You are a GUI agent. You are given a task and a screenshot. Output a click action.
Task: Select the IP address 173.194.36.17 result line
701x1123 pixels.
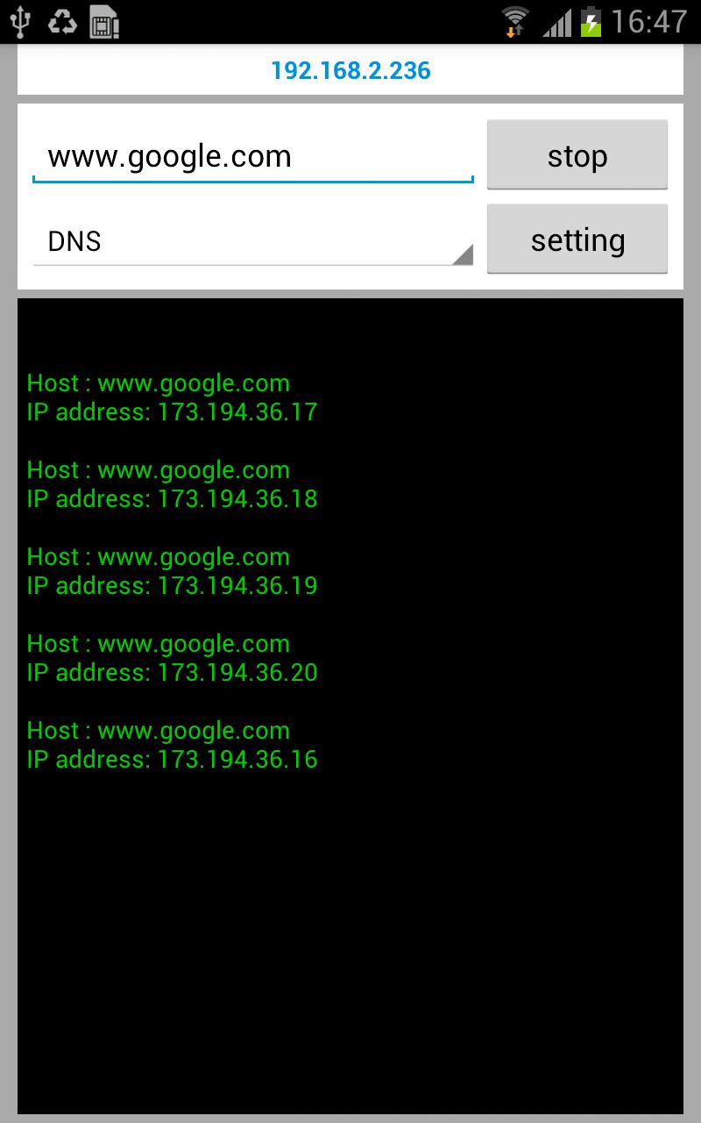pos(172,411)
